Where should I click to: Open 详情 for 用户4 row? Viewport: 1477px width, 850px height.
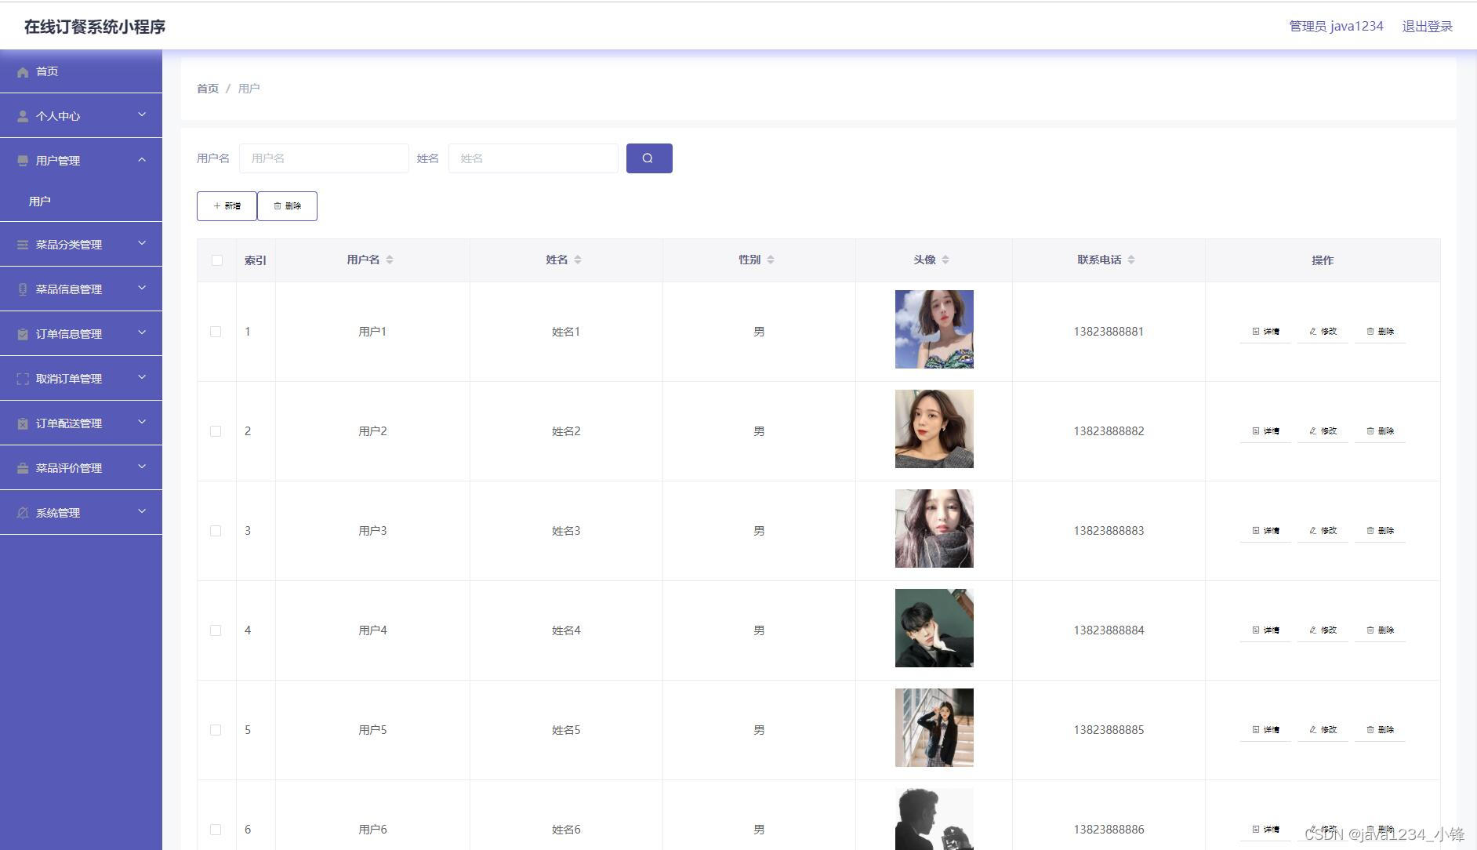[x=1265, y=630]
